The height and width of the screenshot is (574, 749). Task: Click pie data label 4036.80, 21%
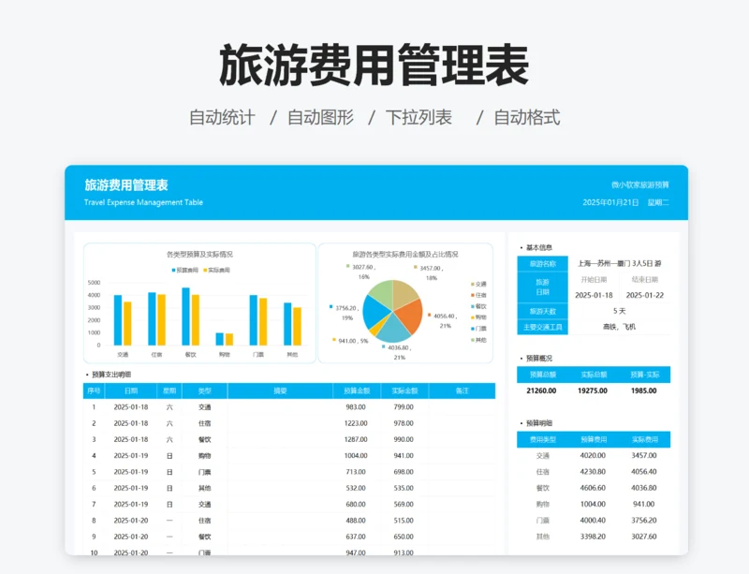click(x=400, y=352)
